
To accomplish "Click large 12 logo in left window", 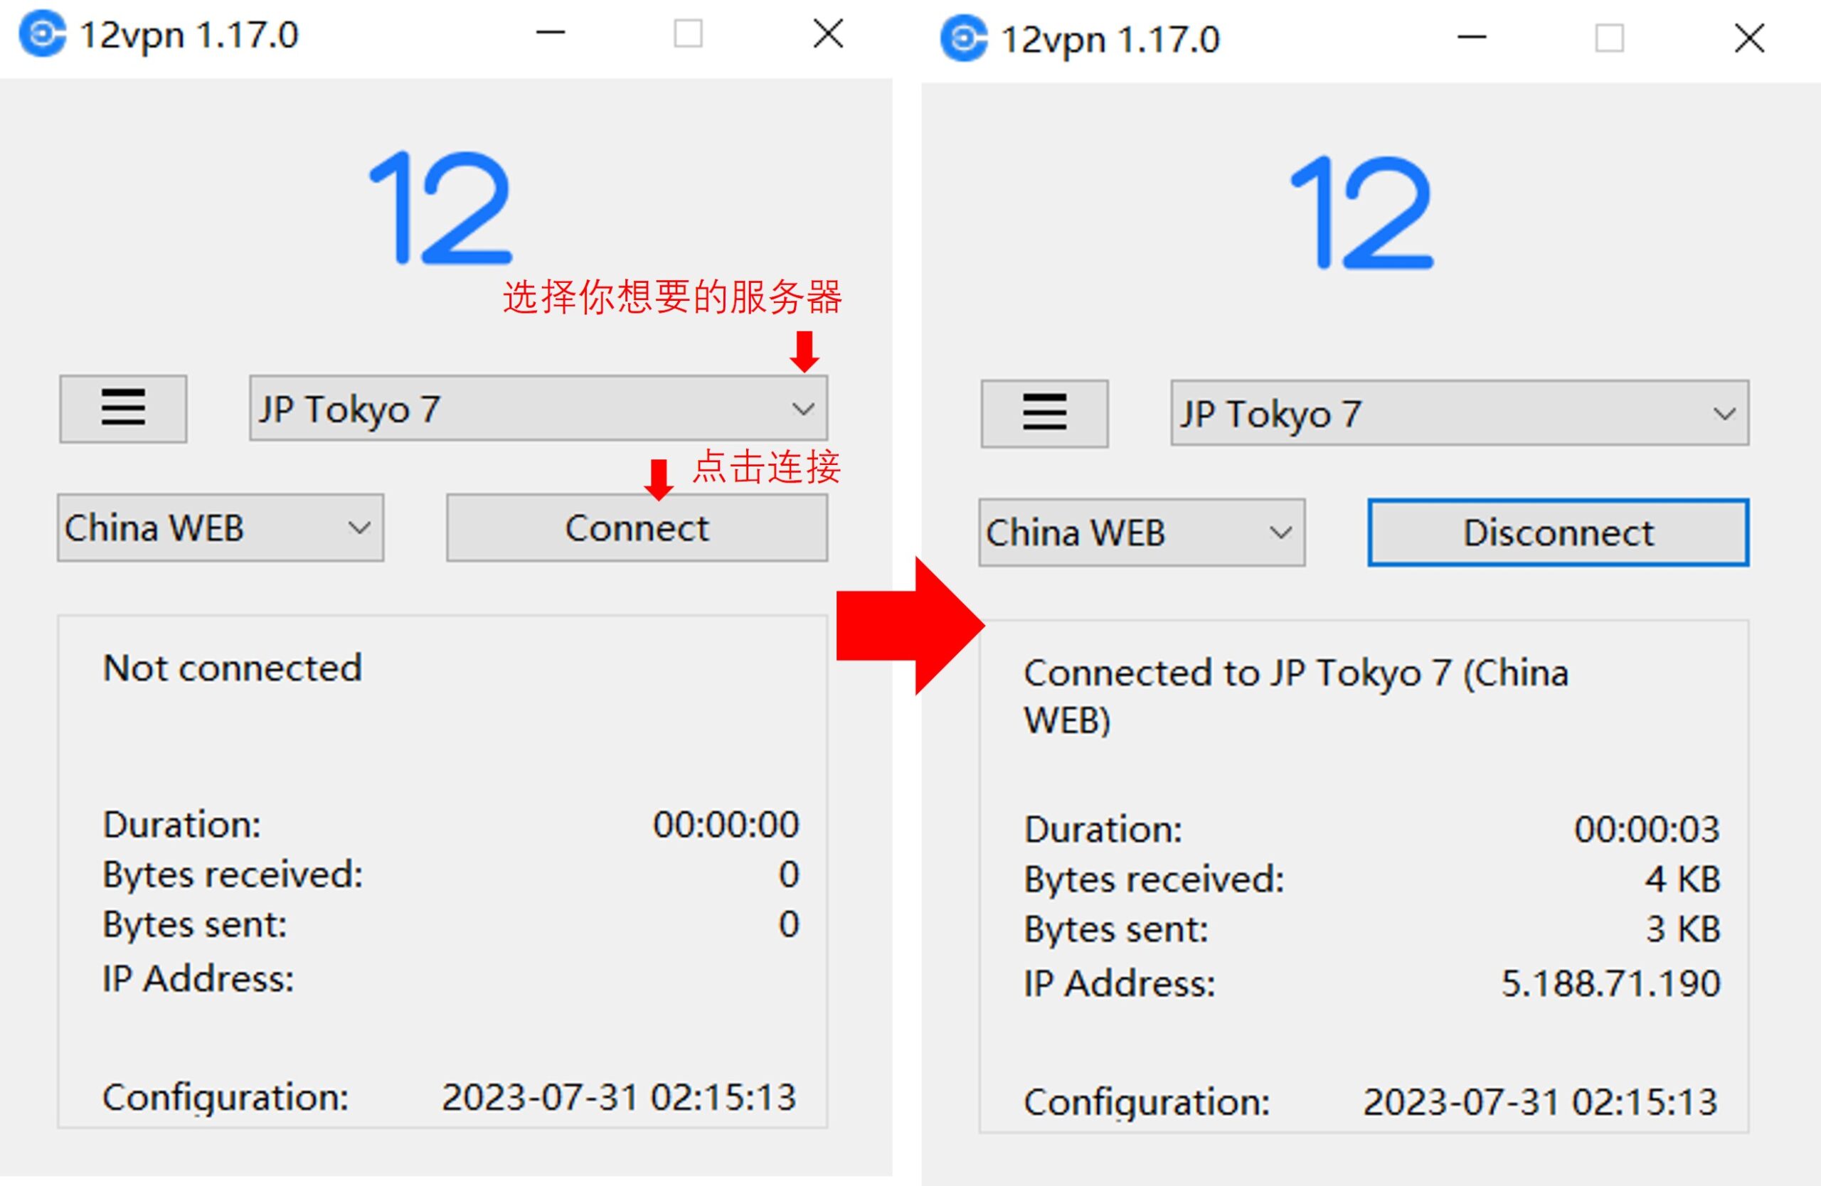I will (x=442, y=208).
